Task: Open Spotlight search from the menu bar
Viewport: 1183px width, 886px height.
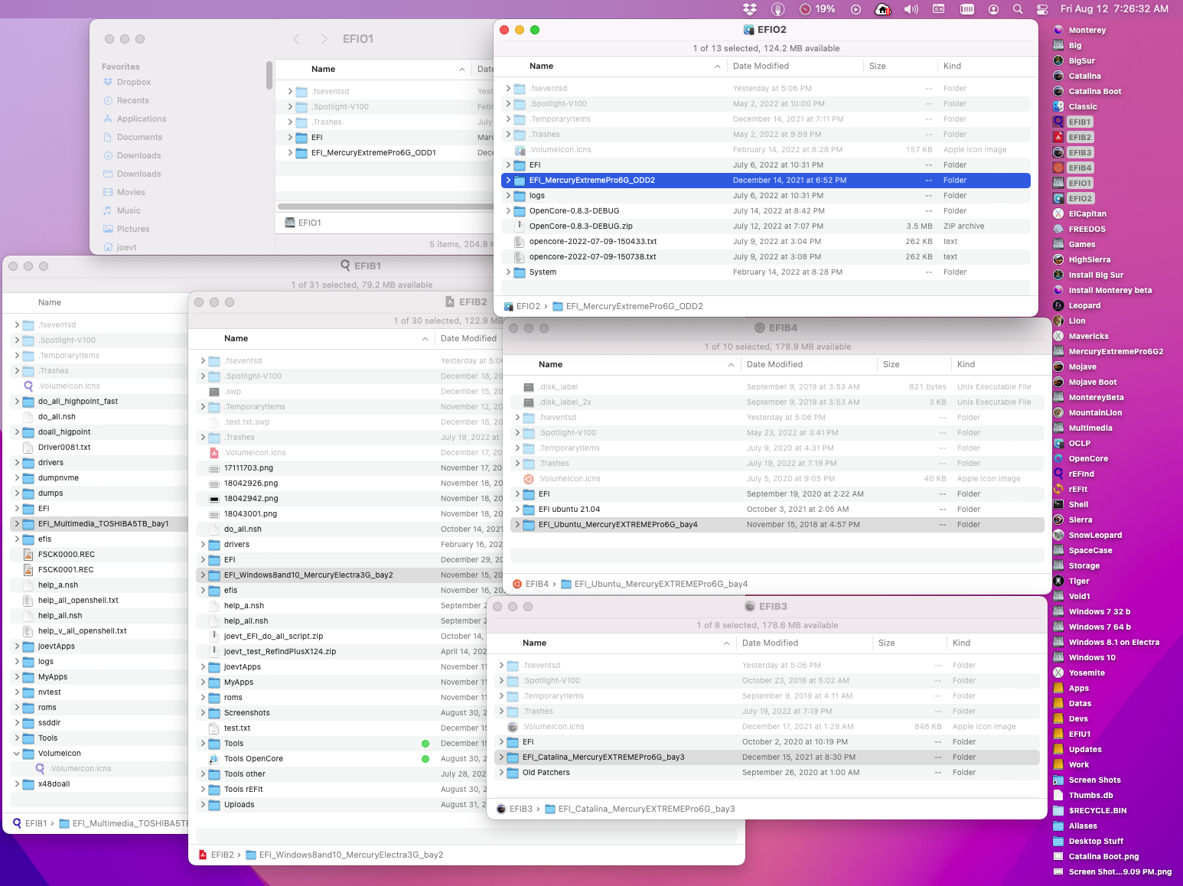Action: point(1018,9)
